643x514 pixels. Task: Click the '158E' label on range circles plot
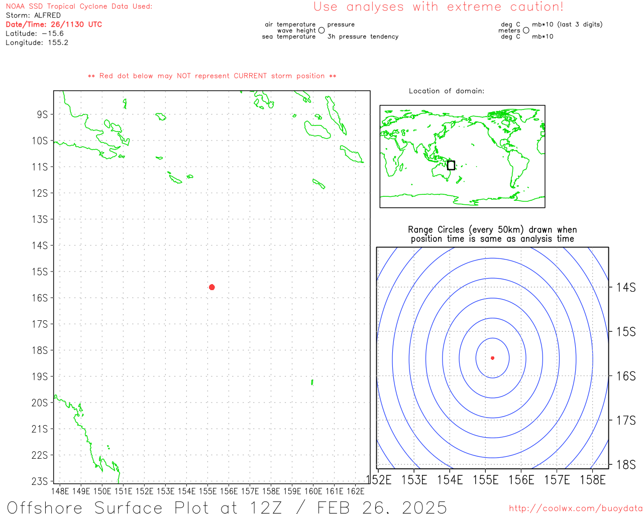(593, 480)
